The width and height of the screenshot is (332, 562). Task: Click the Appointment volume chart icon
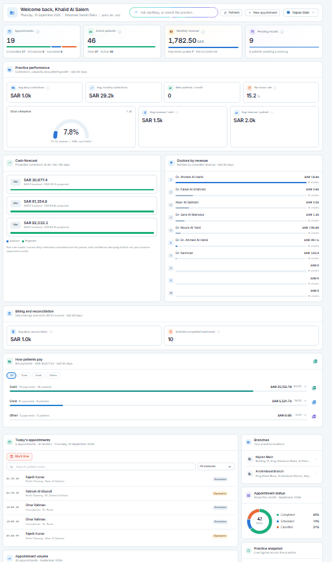(x=10, y=558)
